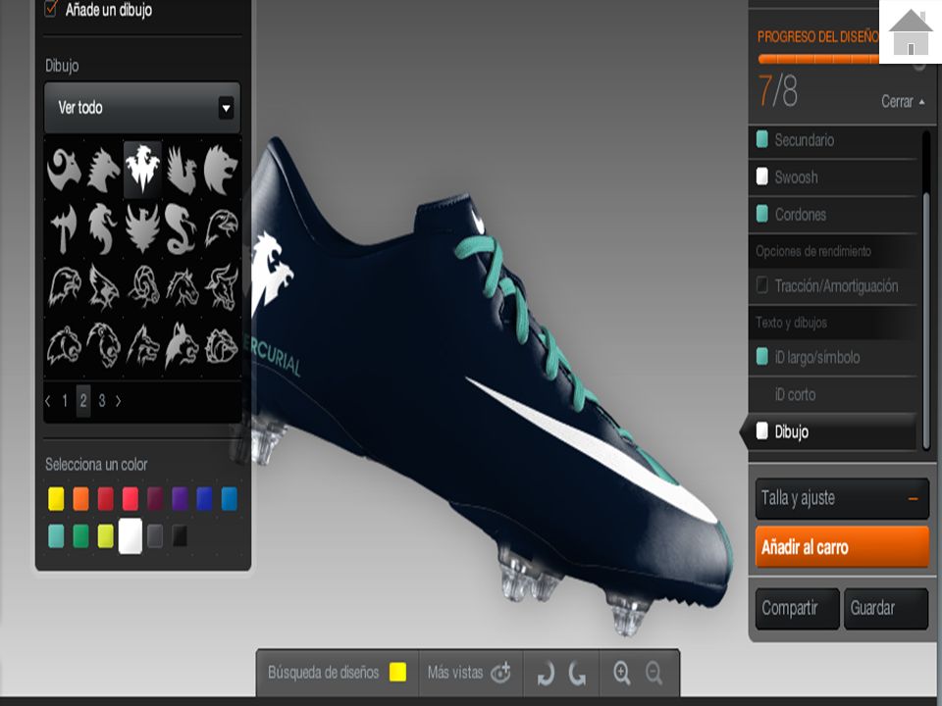Open the 'iD corto' step

[832, 394]
